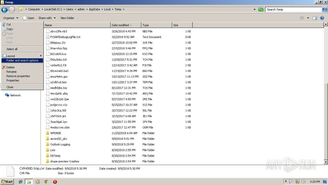This screenshot has height=185, width=328.
Task: Sort by the Size column header
Action: pyautogui.click(x=182, y=25)
